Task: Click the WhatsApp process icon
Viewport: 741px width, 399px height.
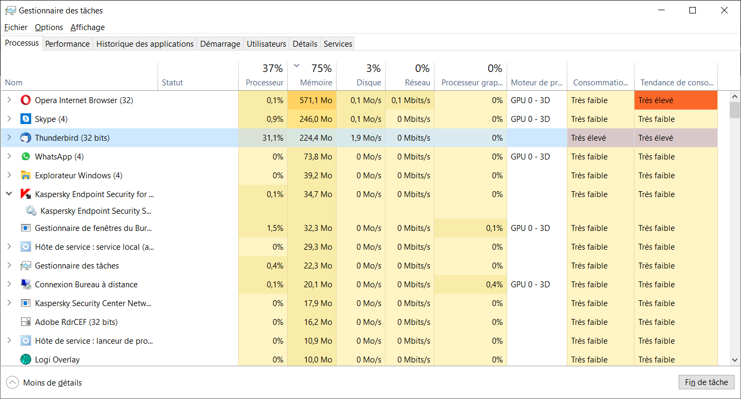Action: coord(26,157)
